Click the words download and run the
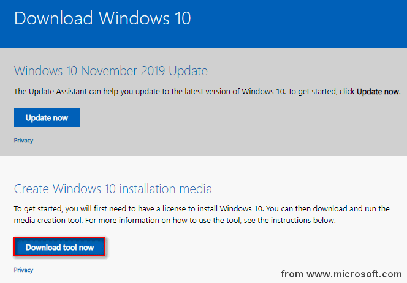 click(x=351, y=208)
